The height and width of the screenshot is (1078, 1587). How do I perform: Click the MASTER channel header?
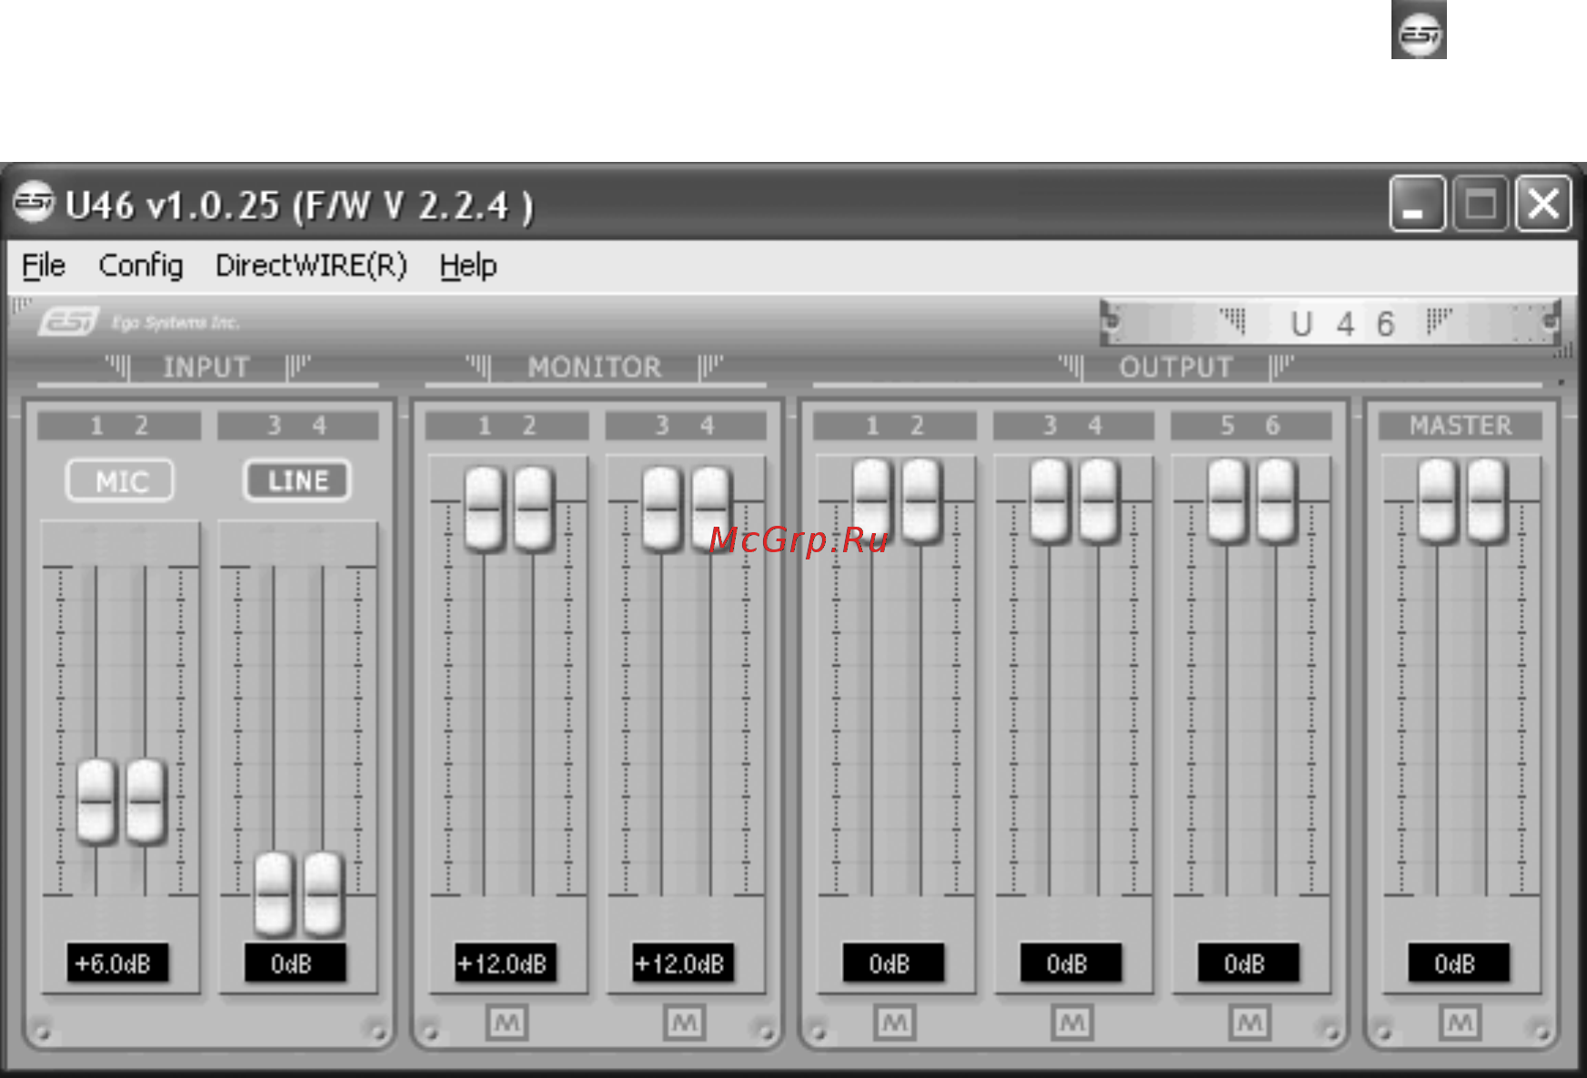click(1460, 426)
